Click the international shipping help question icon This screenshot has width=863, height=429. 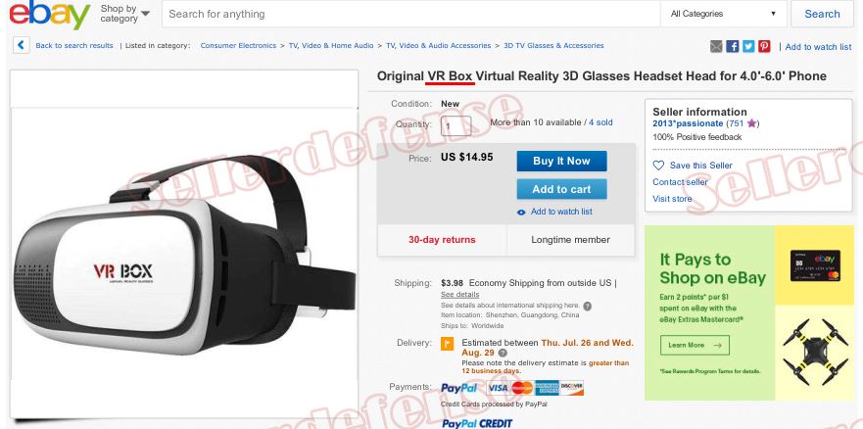pyautogui.click(x=588, y=306)
